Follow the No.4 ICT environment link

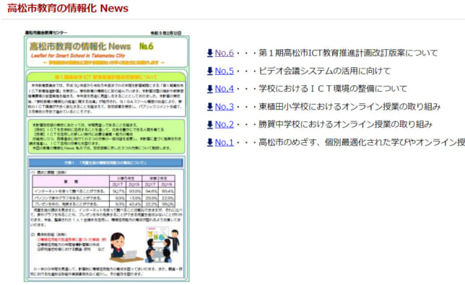coord(224,89)
